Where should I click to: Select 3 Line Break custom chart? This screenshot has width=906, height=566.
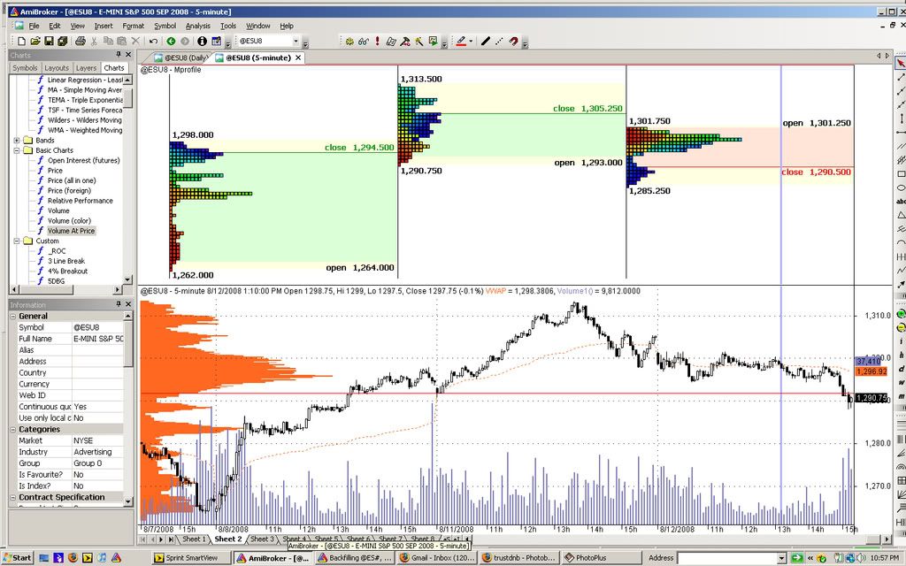tap(66, 261)
